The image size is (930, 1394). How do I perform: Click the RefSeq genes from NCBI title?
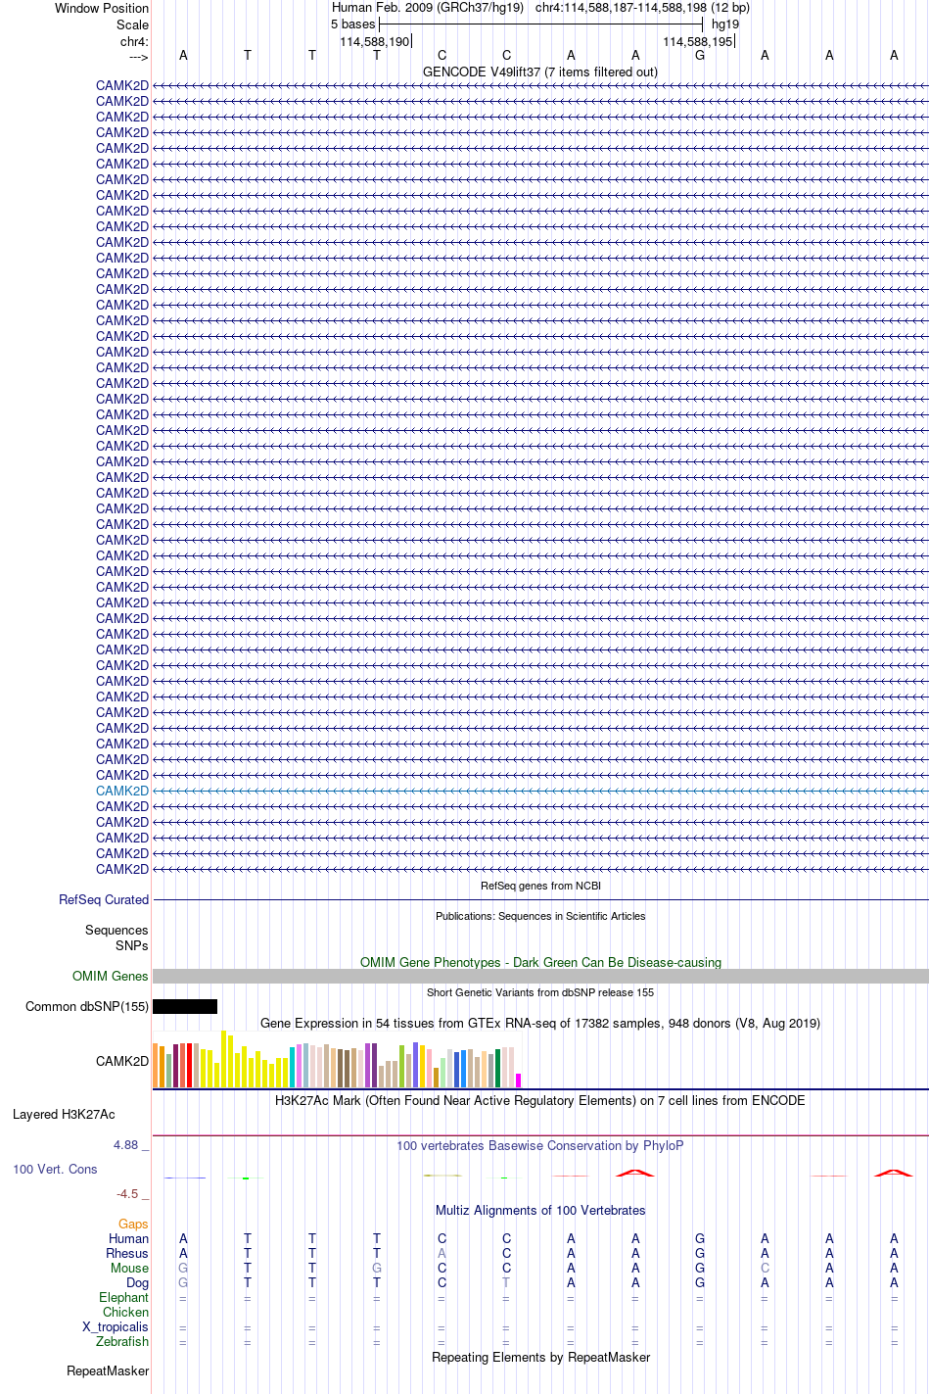point(540,886)
